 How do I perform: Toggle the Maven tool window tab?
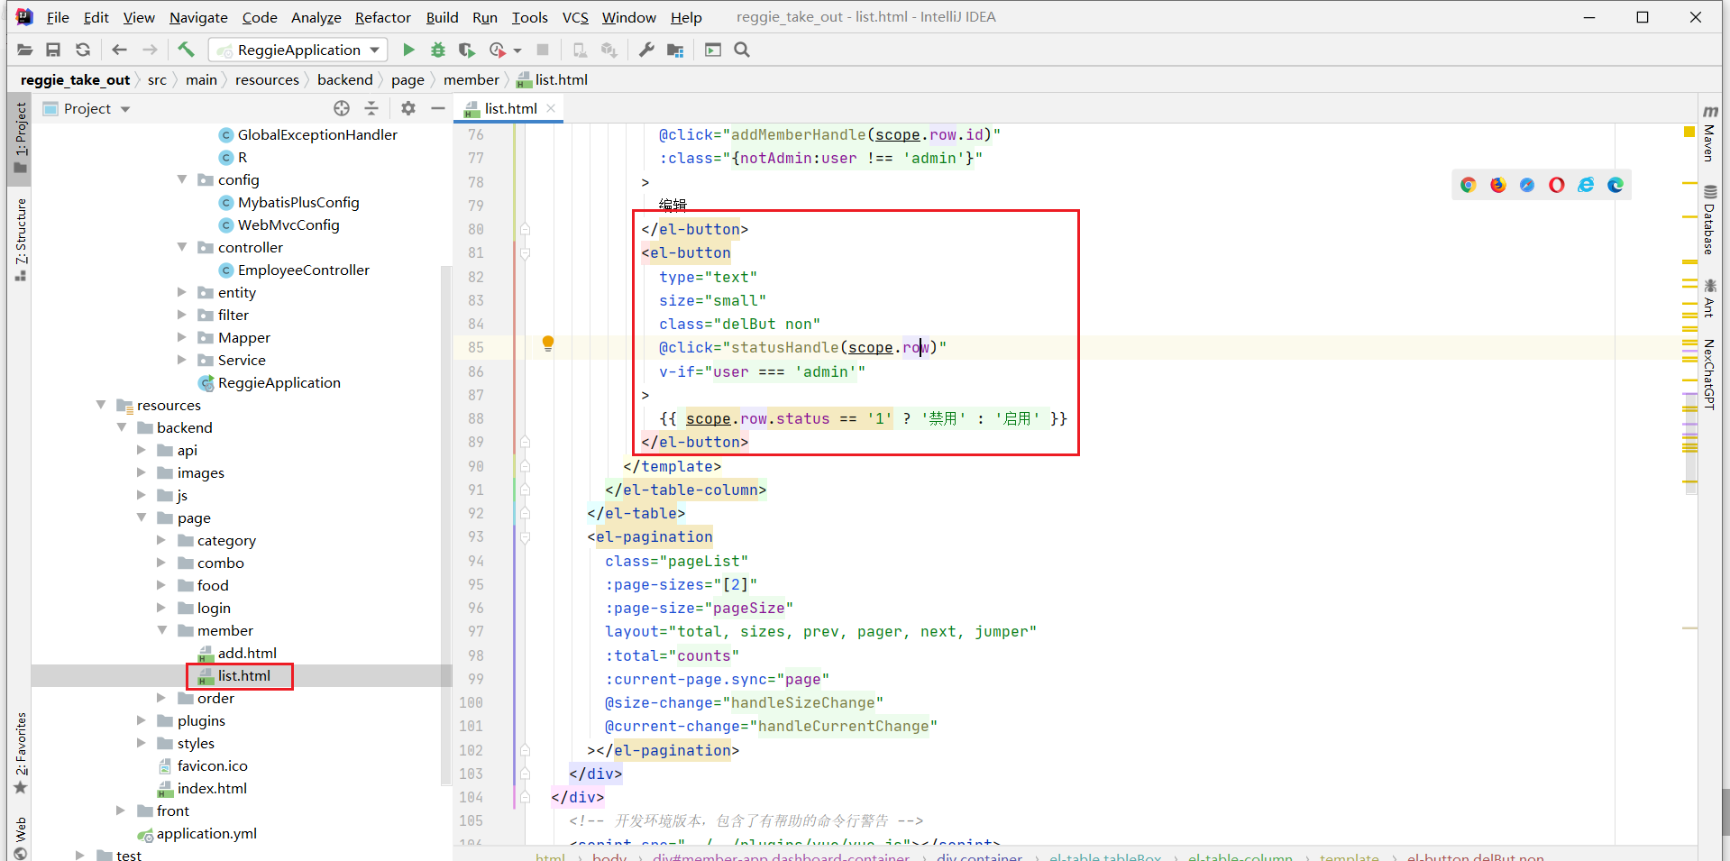[1709, 133]
